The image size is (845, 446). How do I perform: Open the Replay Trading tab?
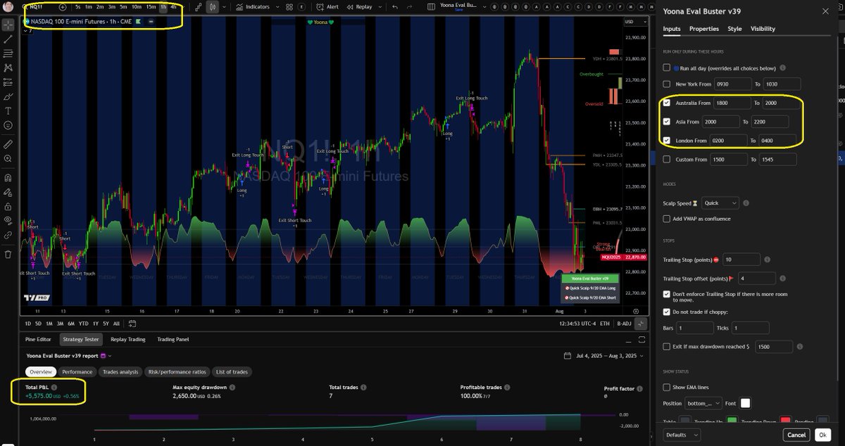pos(128,339)
